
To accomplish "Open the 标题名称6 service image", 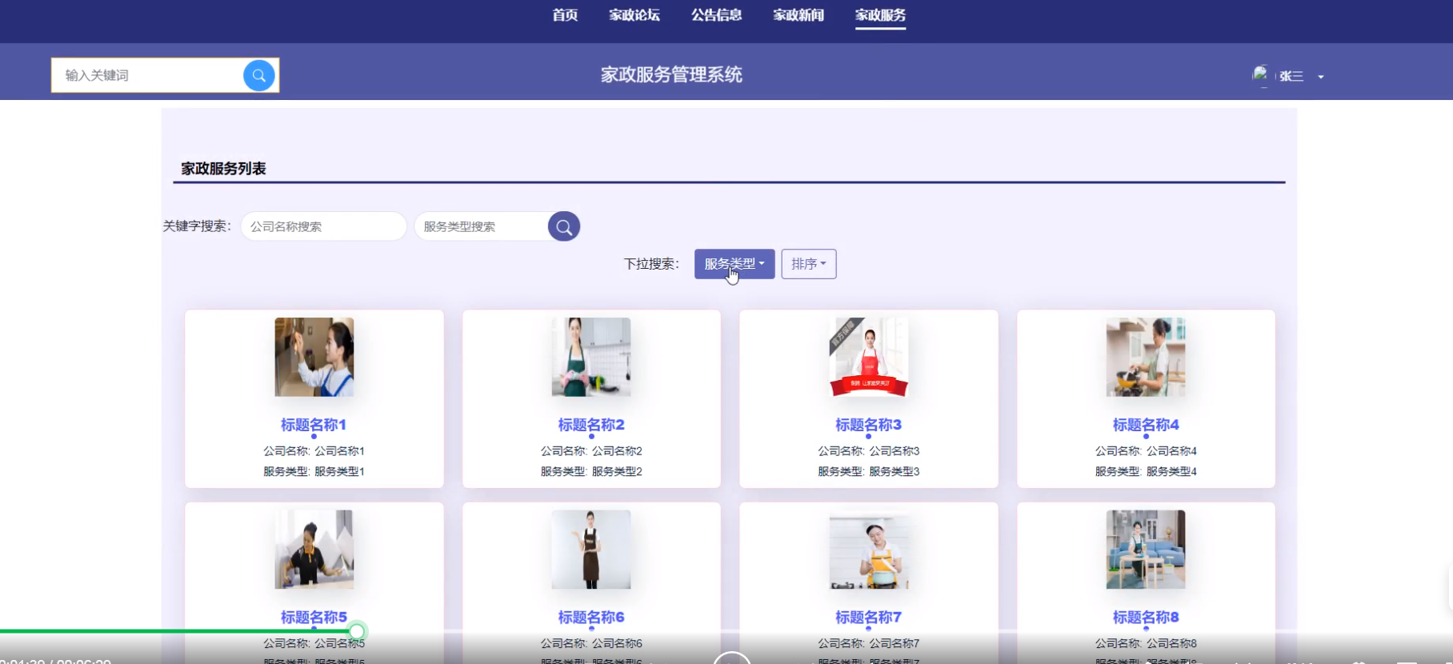I will [591, 550].
